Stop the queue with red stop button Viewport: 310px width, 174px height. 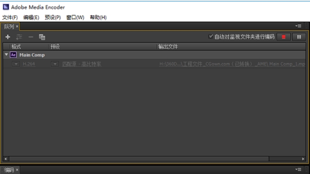(284, 37)
